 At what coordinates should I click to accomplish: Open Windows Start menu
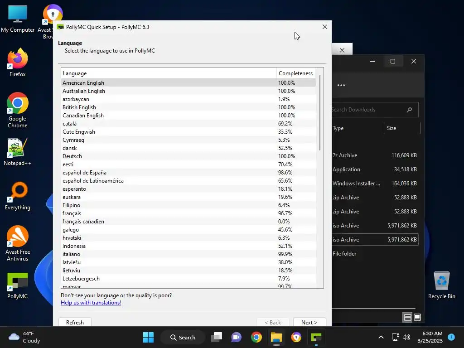click(x=148, y=337)
